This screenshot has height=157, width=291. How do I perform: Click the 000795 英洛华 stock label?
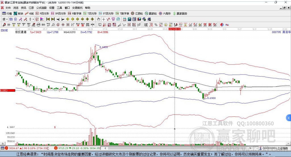(x=281, y=32)
